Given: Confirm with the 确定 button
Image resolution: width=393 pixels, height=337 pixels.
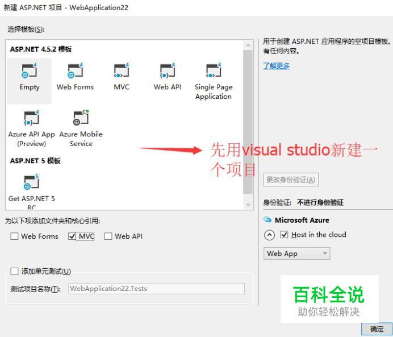Looking at the screenshot, I should 377,329.
